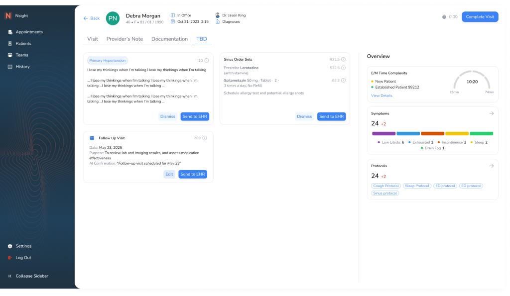
Task: Open Appointments from the sidebar
Action: point(29,32)
